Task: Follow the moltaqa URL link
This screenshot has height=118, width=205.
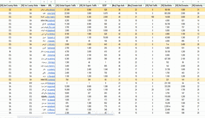Action: coord(52,73)
